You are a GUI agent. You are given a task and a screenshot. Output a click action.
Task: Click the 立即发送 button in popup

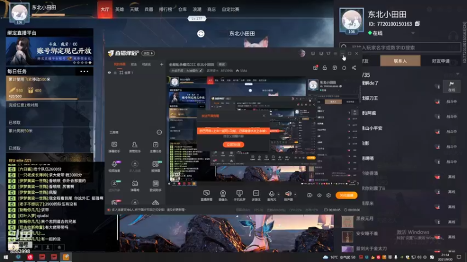click(x=233, y=144)
